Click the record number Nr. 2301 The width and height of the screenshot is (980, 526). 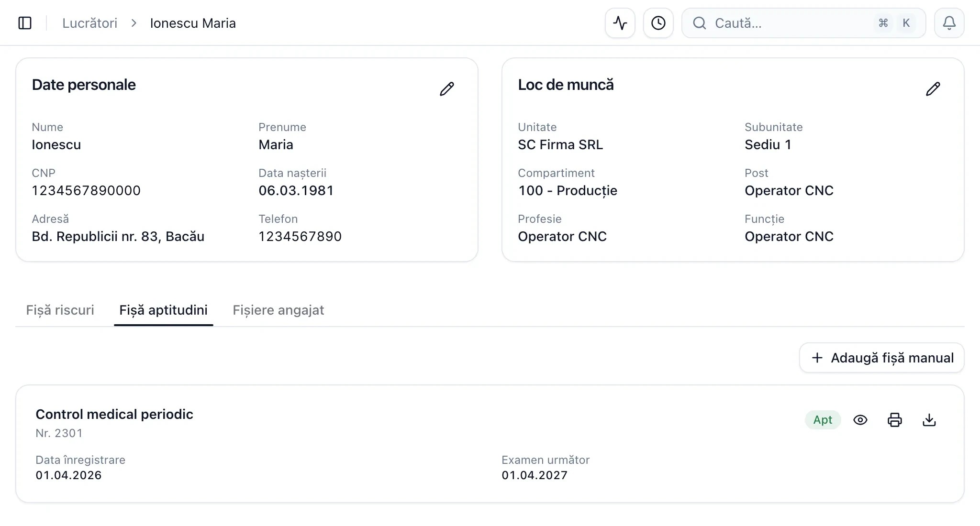[59, 433]
